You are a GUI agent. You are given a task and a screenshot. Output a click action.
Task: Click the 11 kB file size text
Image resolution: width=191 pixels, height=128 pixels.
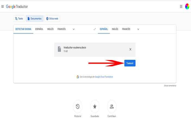click(x=66, y=51)
